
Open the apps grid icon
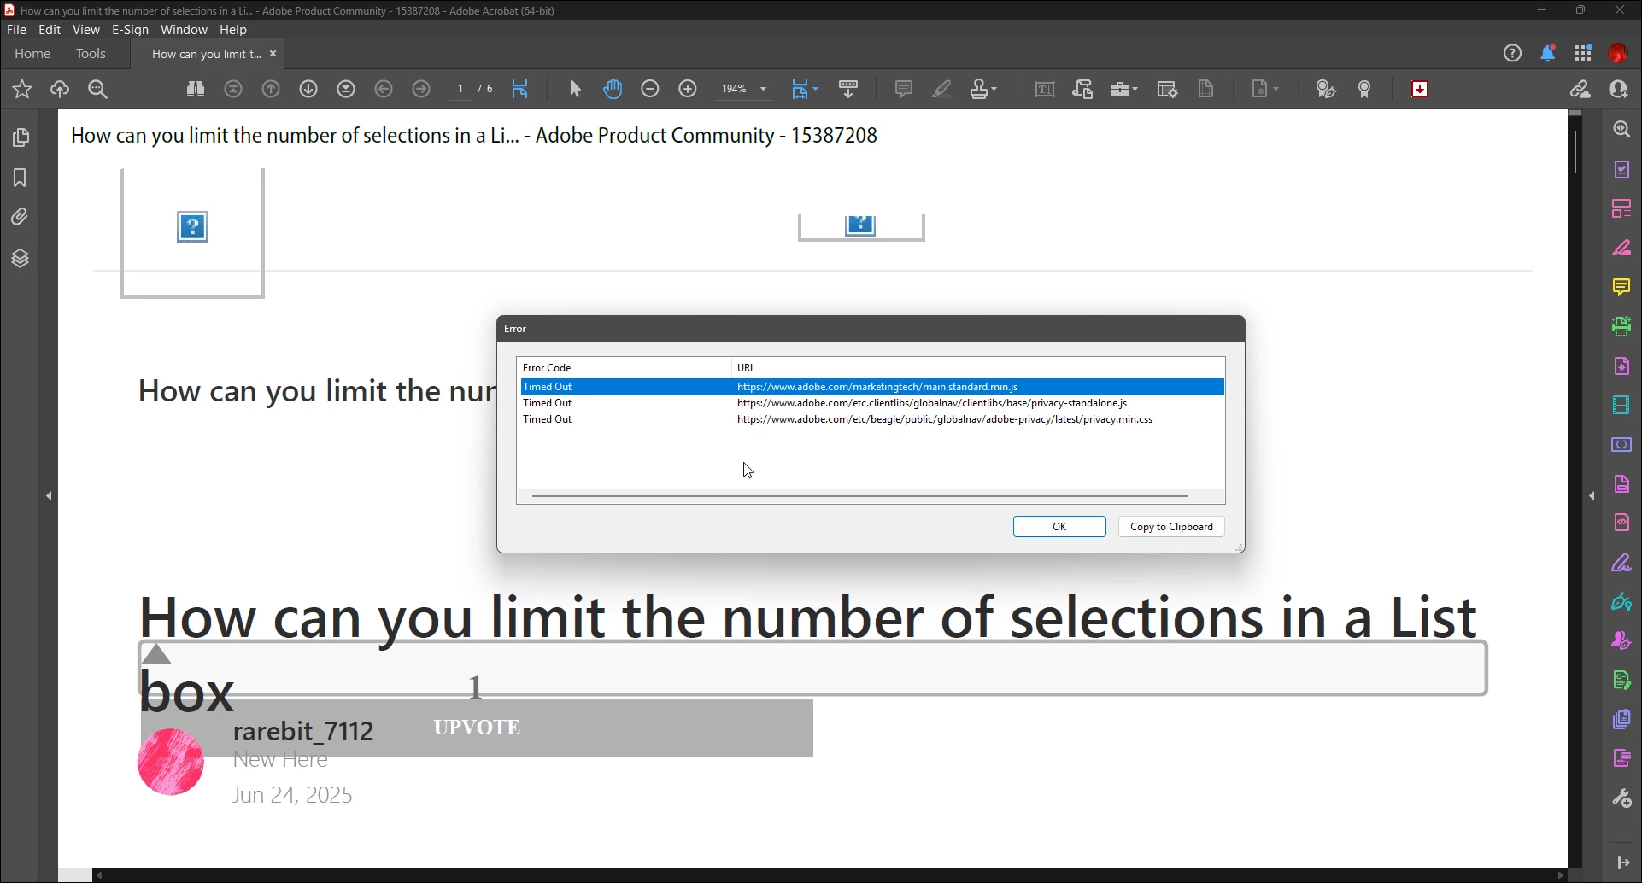click(1584, 54)
